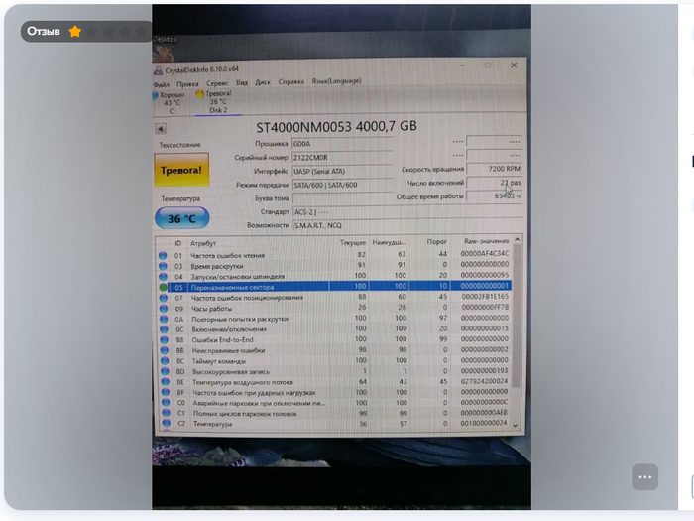The width and height of the screenshot is (694, 521).
Task: Select the Переназначенные сектора row
Action: [x=335, y=287]
